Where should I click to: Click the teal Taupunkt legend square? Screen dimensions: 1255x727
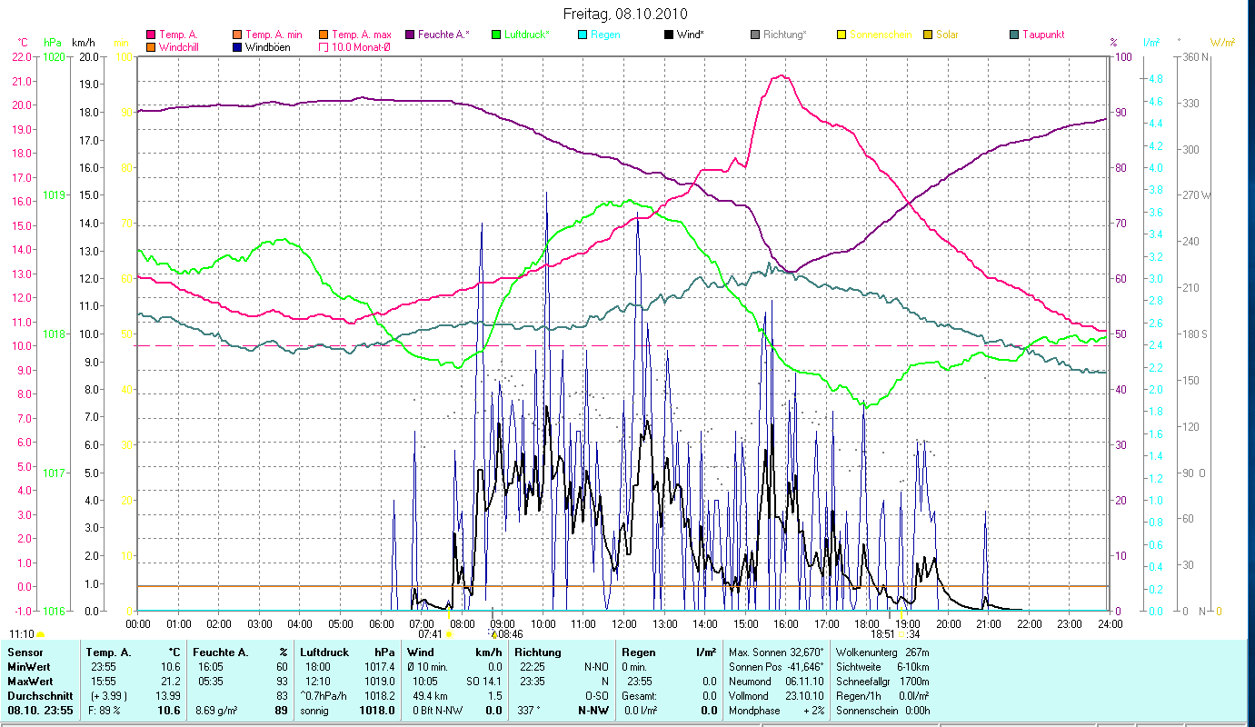(x=1014, y=35)
